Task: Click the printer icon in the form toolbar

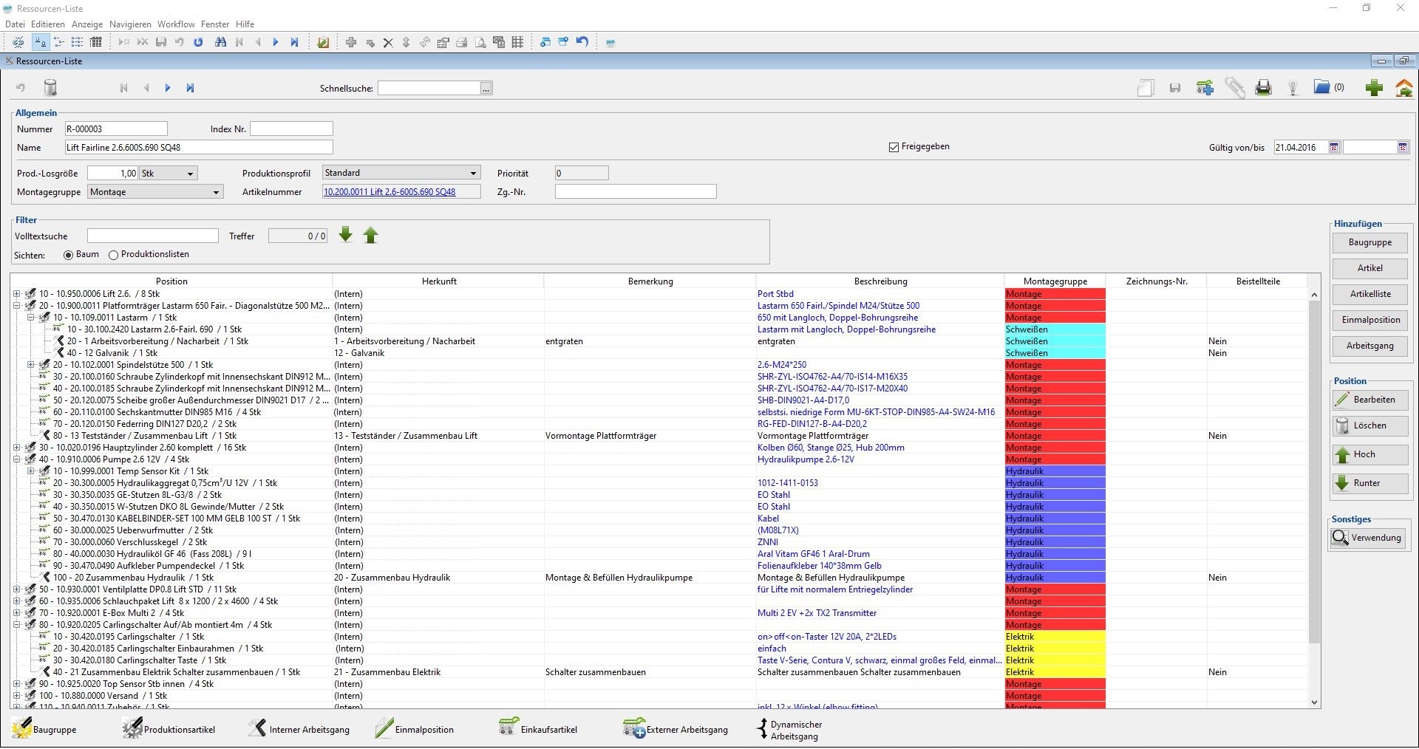Action: [1263, 88]
